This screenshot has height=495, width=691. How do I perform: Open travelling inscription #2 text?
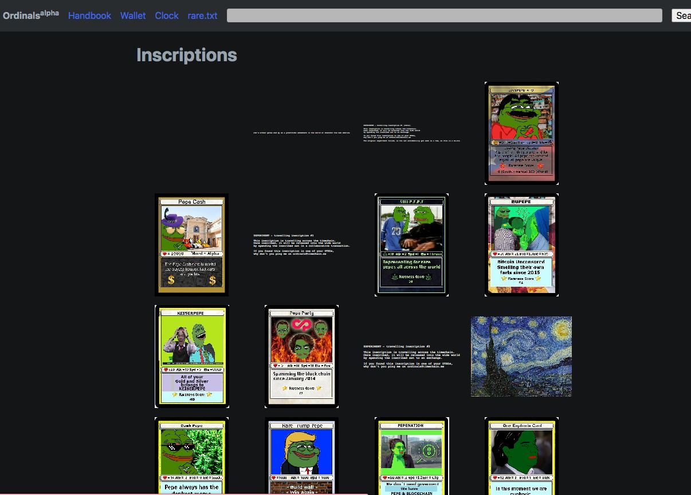pos(411,356)
